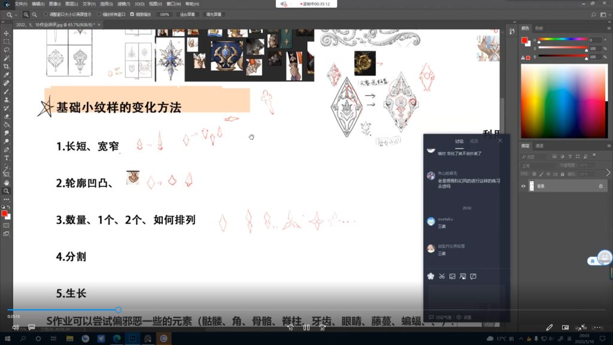Screen dimensions: 613x345
Task: Click the 适合屏幕 button
Action: point(187,14)
